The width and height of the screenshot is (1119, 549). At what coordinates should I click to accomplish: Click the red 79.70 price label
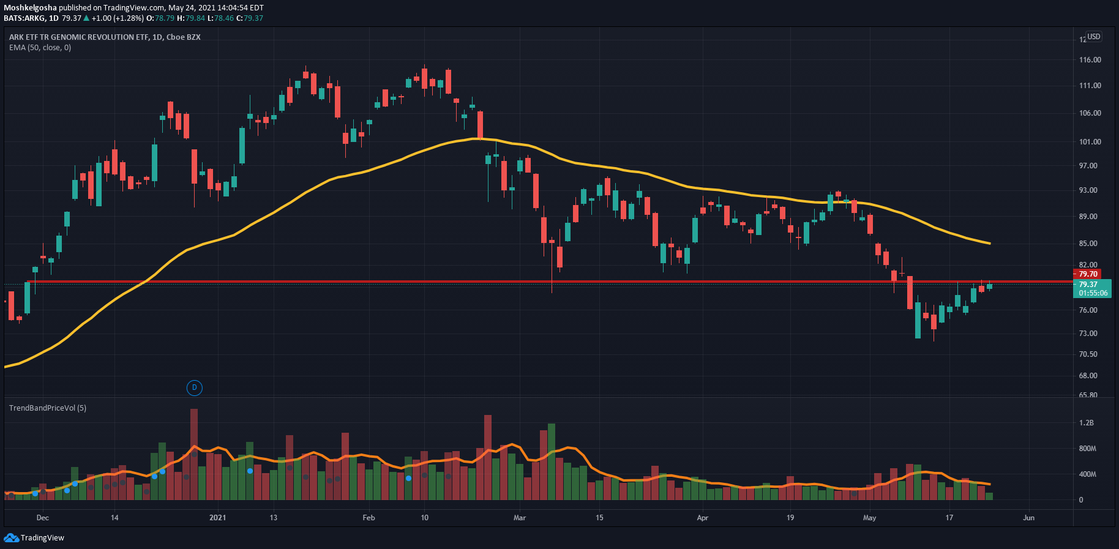click(x=1087, y=274)
